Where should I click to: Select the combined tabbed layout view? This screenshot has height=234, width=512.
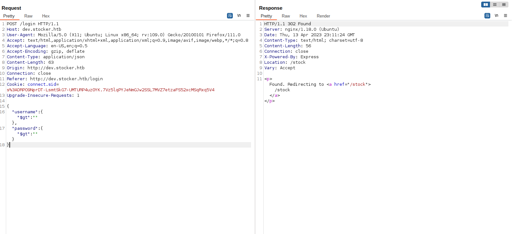(504, 5)
